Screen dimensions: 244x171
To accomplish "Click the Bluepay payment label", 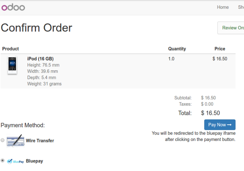I will point(34,161).
